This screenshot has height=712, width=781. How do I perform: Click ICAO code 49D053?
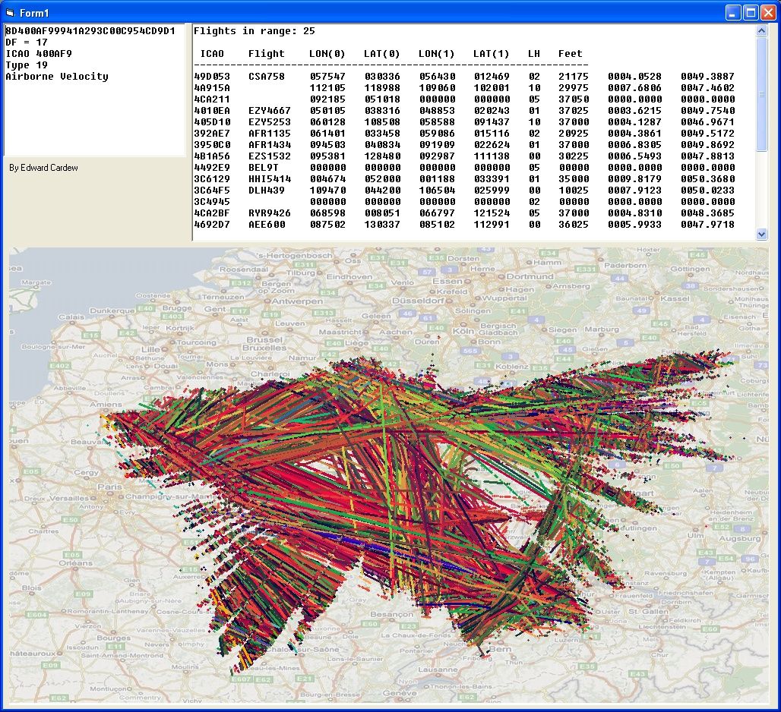coord(212,77)
